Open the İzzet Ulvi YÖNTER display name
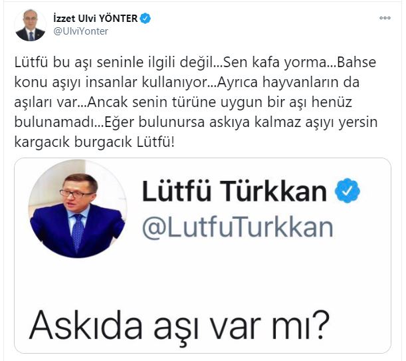Screen dimensions: 406x361 [95, 19]
